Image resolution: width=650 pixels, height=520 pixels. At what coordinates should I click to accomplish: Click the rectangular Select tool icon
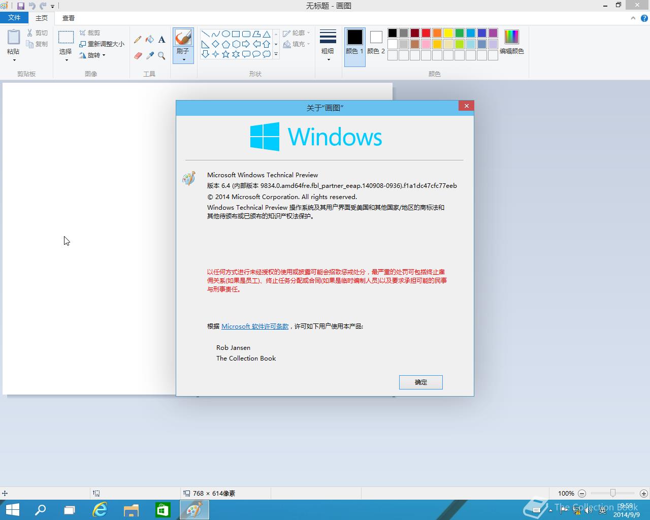tap(66, 38)
